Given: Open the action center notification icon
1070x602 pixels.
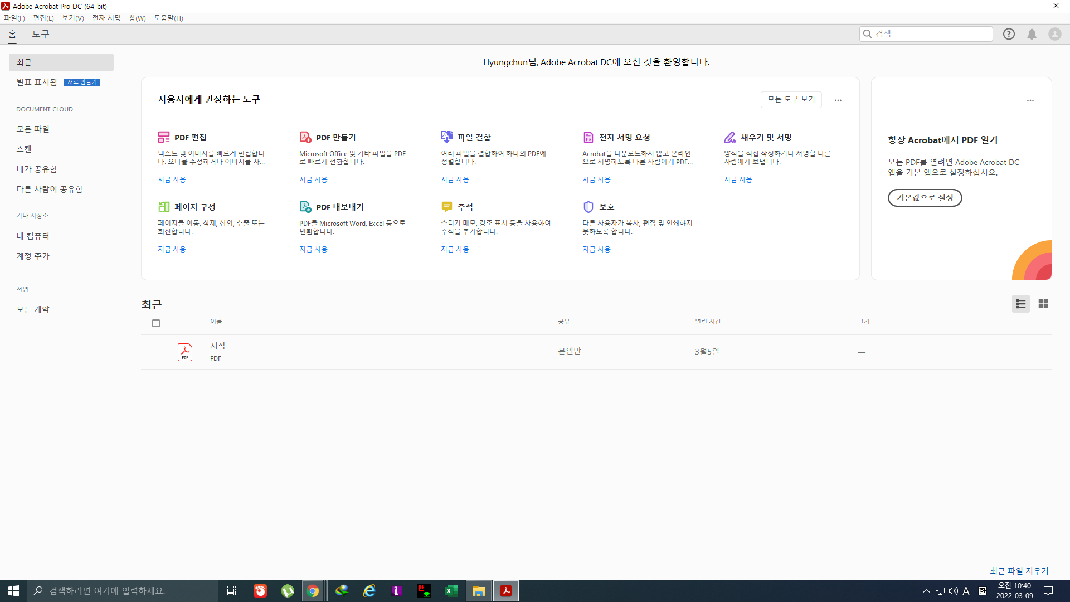Looking at the screenshot, I should pyautogui.click(x=1048, y=591).
